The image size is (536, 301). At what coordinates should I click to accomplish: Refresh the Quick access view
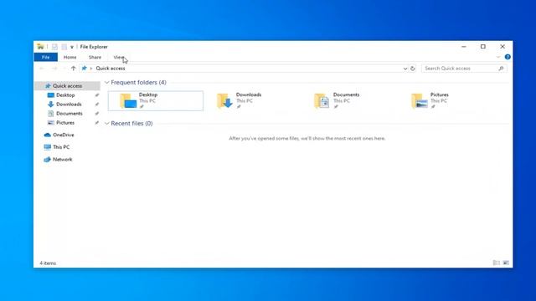coord(413,69)
